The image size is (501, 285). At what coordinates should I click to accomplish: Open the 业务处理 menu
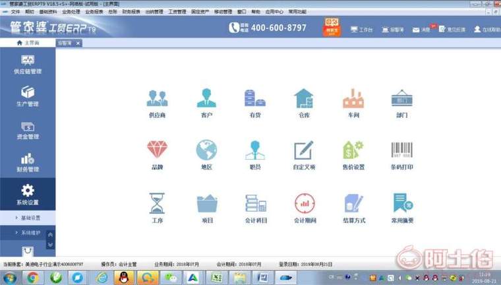(x=71, y=11)
